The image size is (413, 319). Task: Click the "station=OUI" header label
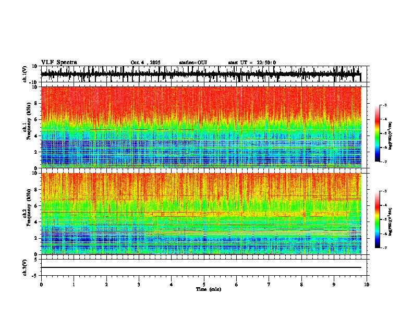pos(193,63)
